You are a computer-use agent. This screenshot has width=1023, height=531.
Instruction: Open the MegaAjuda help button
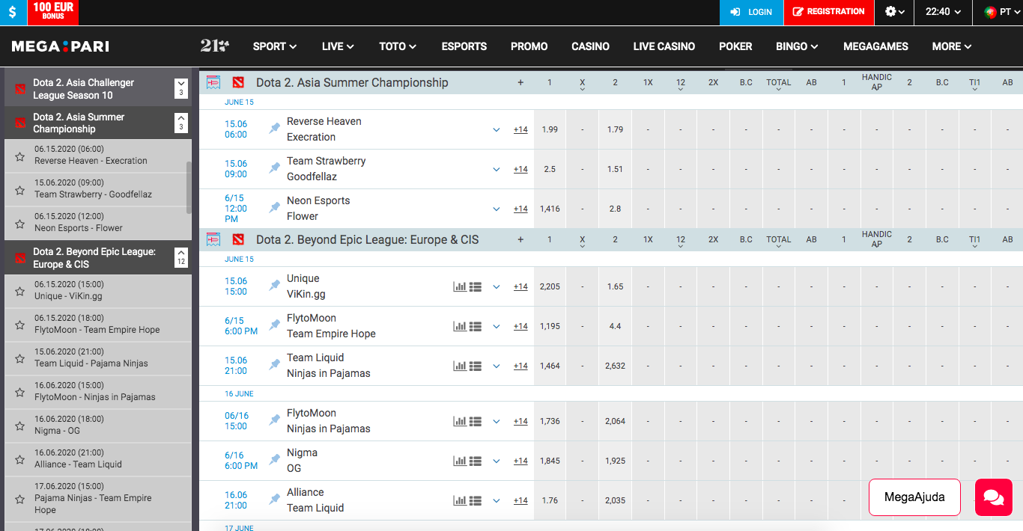click(914, 497)
